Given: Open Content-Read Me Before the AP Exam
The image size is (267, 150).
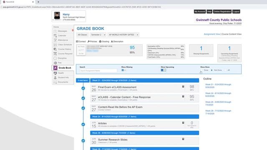Looking at the screenshot, I should coord(120,107).
